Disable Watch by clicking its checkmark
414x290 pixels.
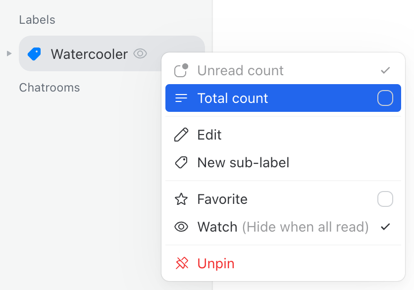point(385,227)
